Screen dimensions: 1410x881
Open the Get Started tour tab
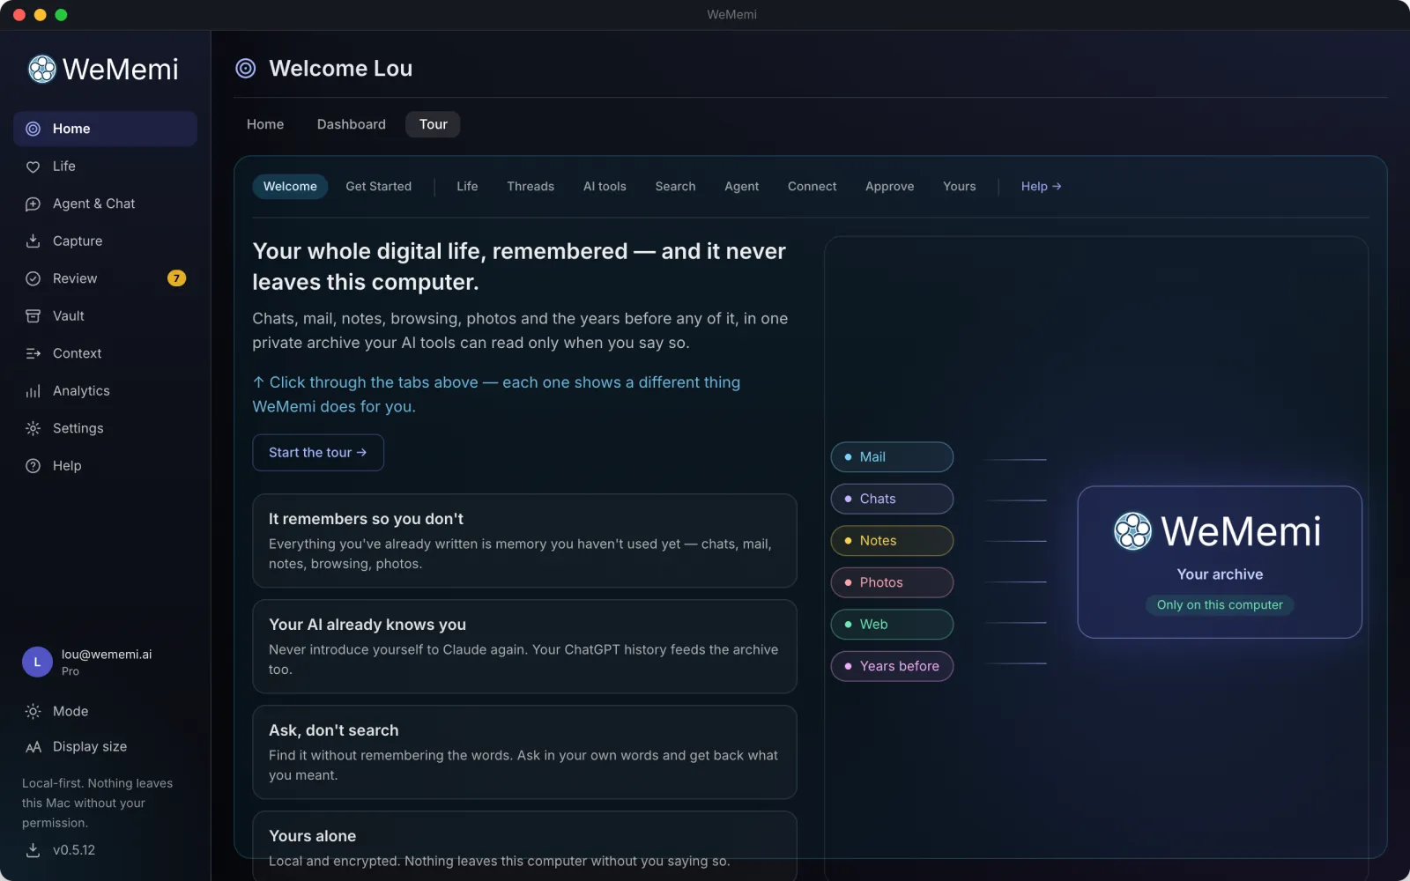[x=379, y=187]
